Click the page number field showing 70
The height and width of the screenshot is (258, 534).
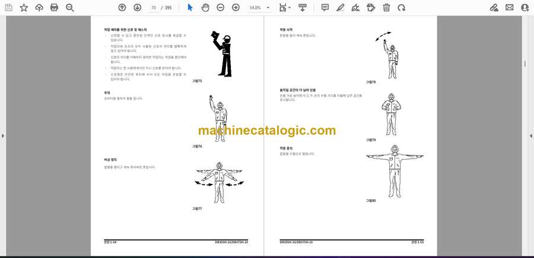pyautogui.click(x=154, y=8)
